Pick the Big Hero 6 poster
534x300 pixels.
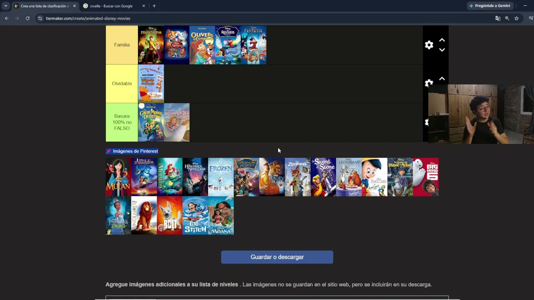(x=426, y=177)
